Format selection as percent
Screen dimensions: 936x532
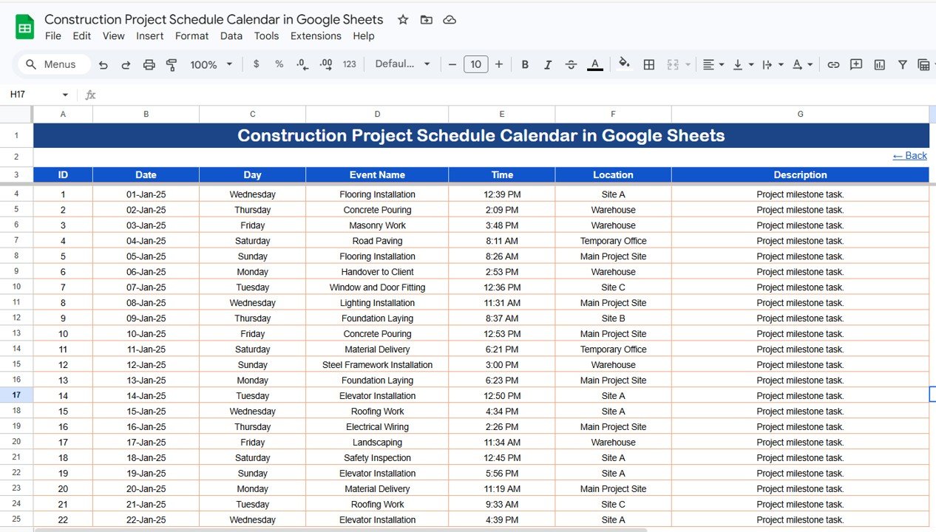279,64
